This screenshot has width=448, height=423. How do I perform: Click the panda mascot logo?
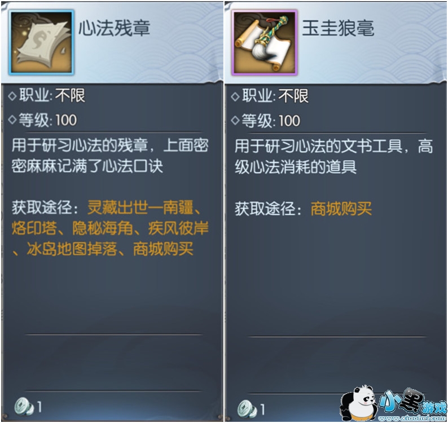tap(359, 403)
